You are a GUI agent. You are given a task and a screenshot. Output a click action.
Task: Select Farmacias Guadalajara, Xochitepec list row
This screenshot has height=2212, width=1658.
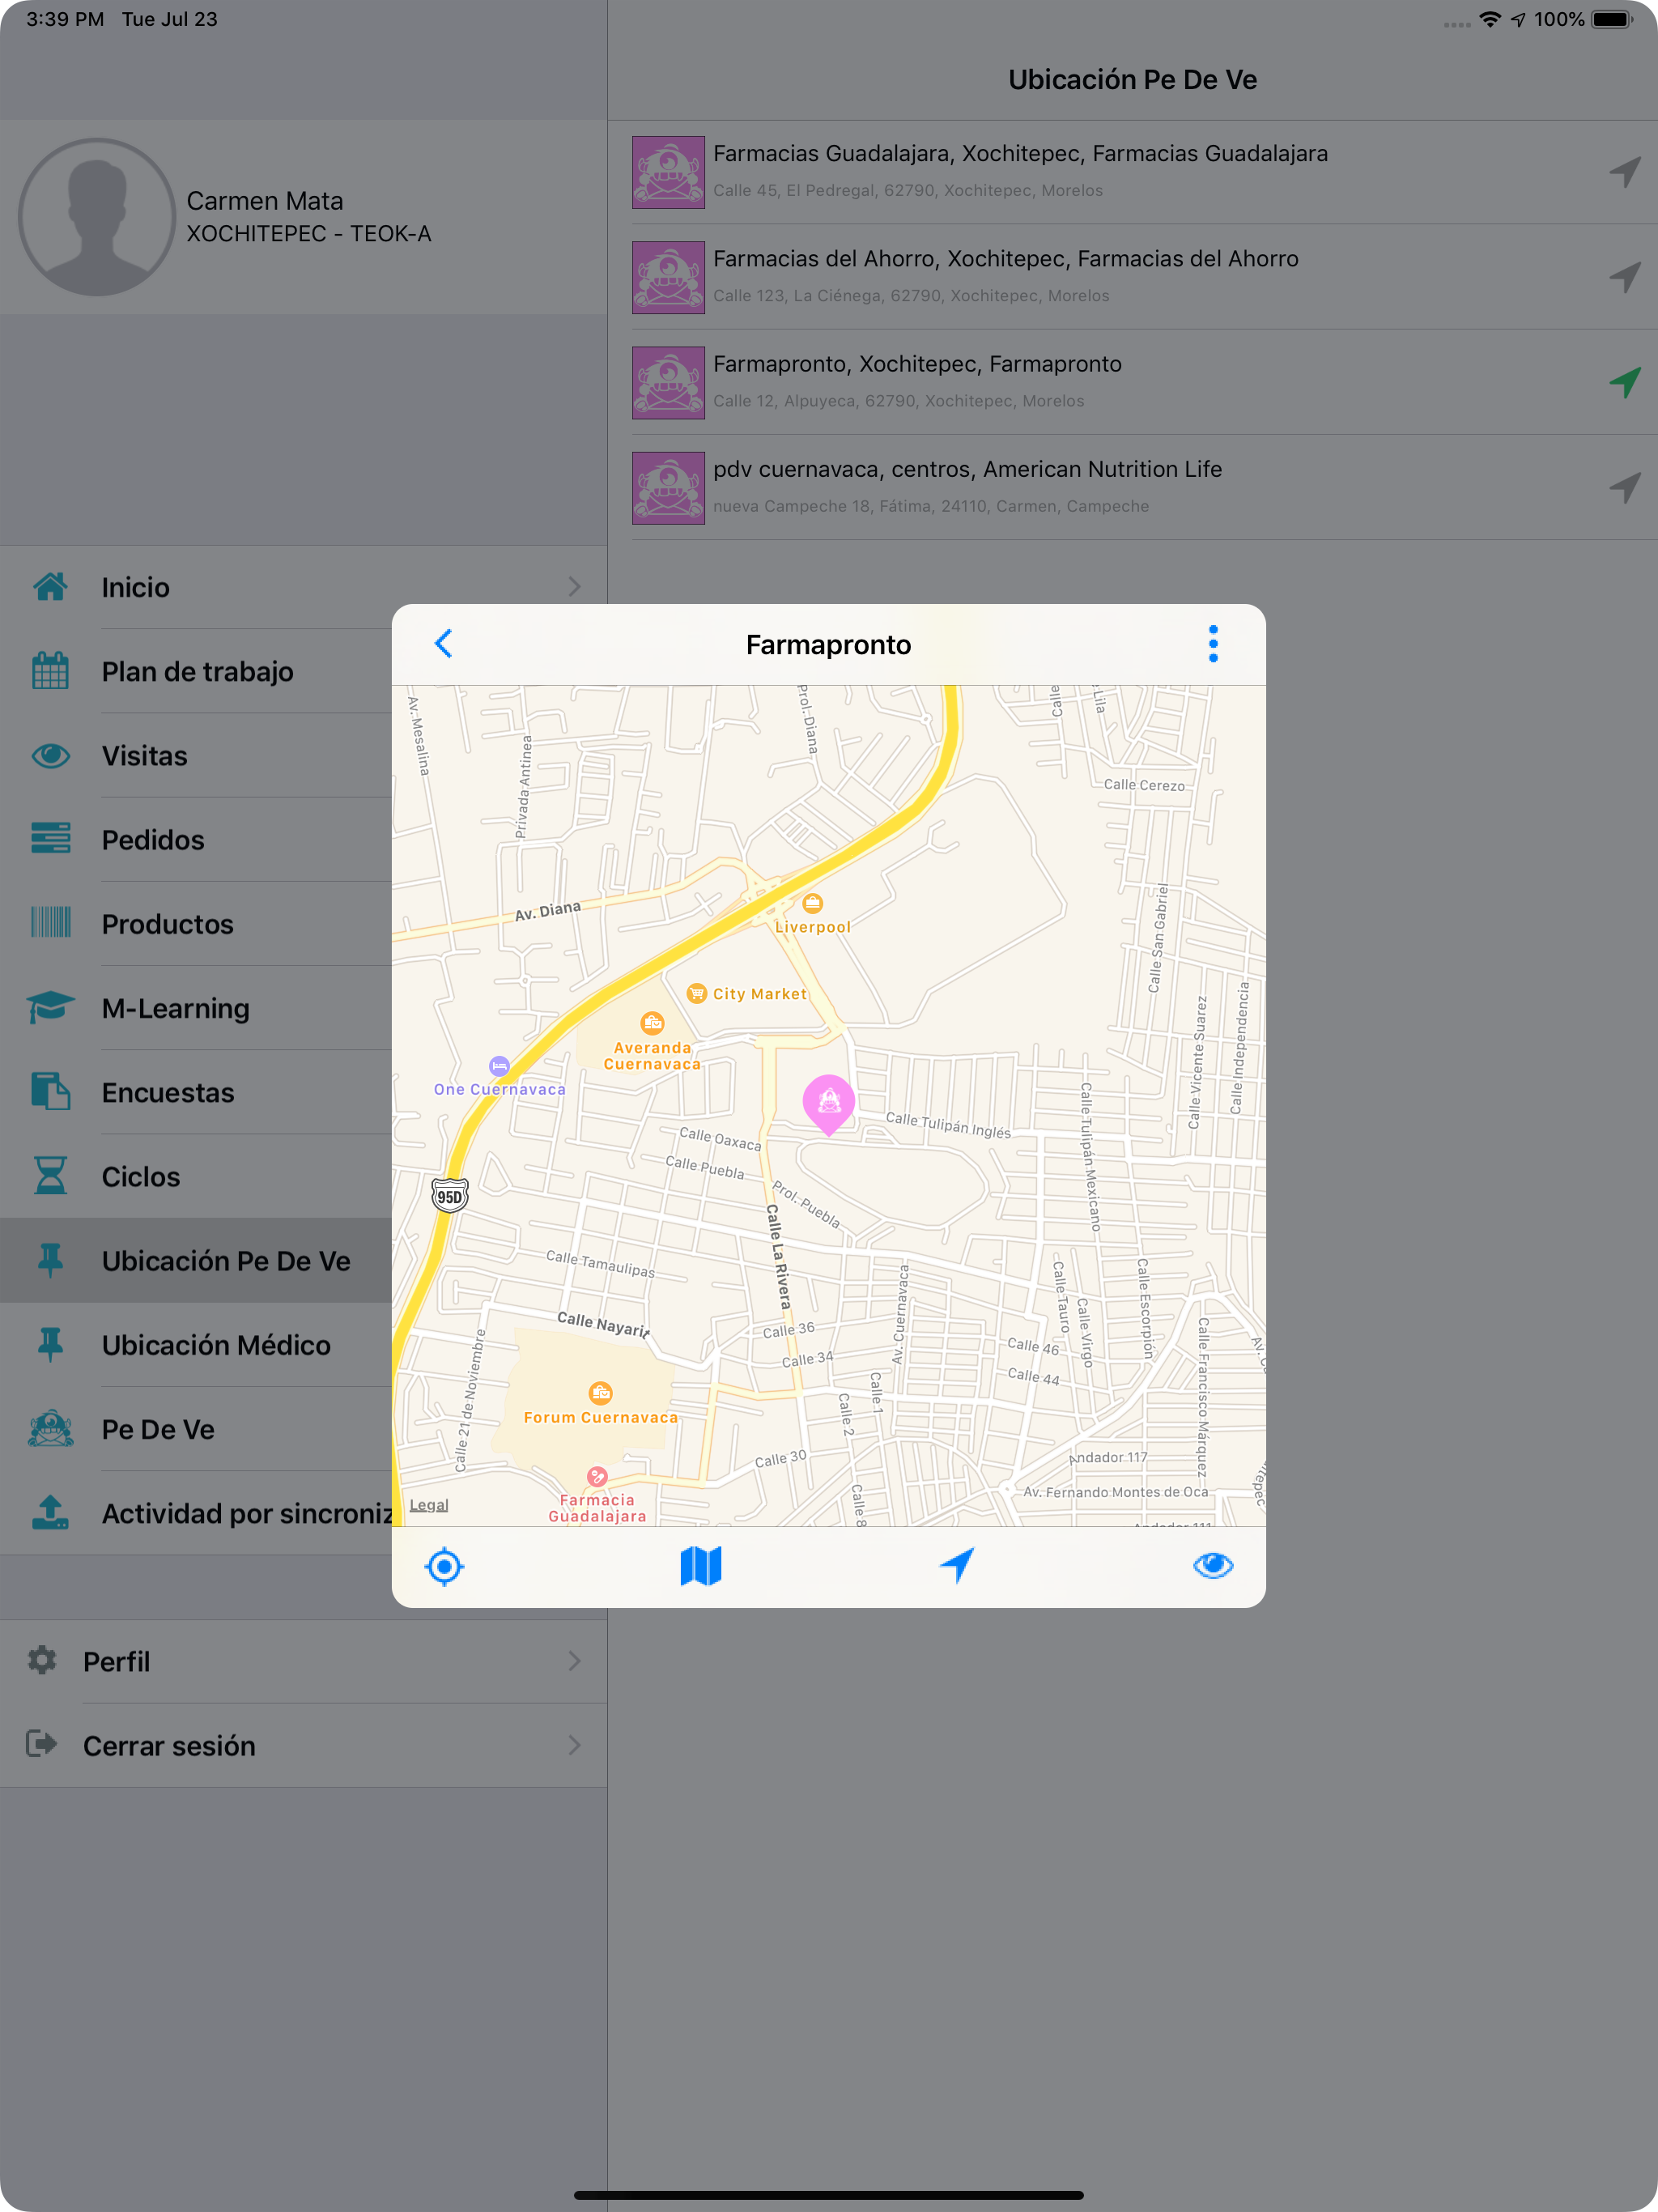[1132, 172]
